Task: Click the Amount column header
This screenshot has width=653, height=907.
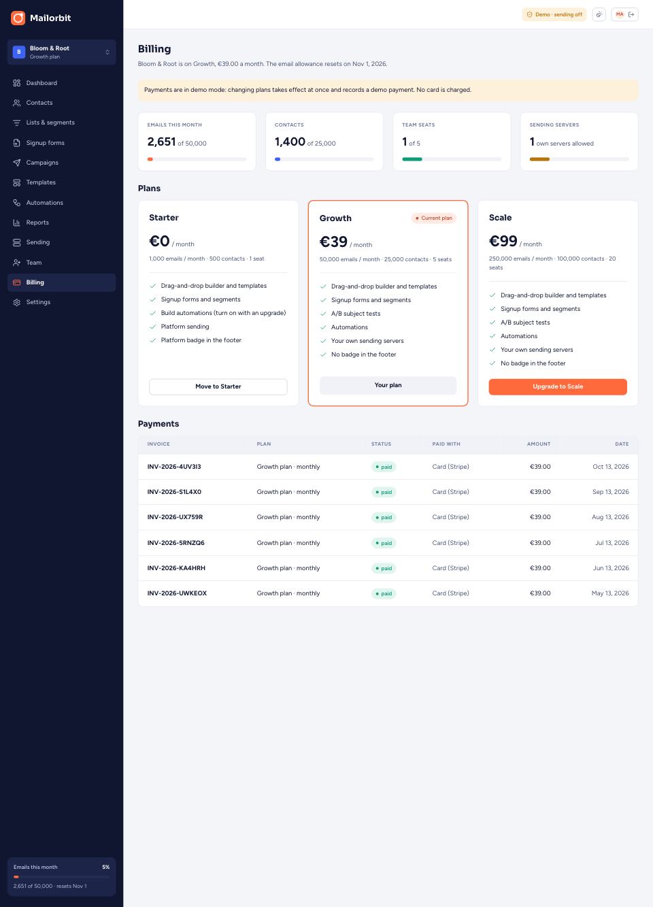Action: pos(539,444)
